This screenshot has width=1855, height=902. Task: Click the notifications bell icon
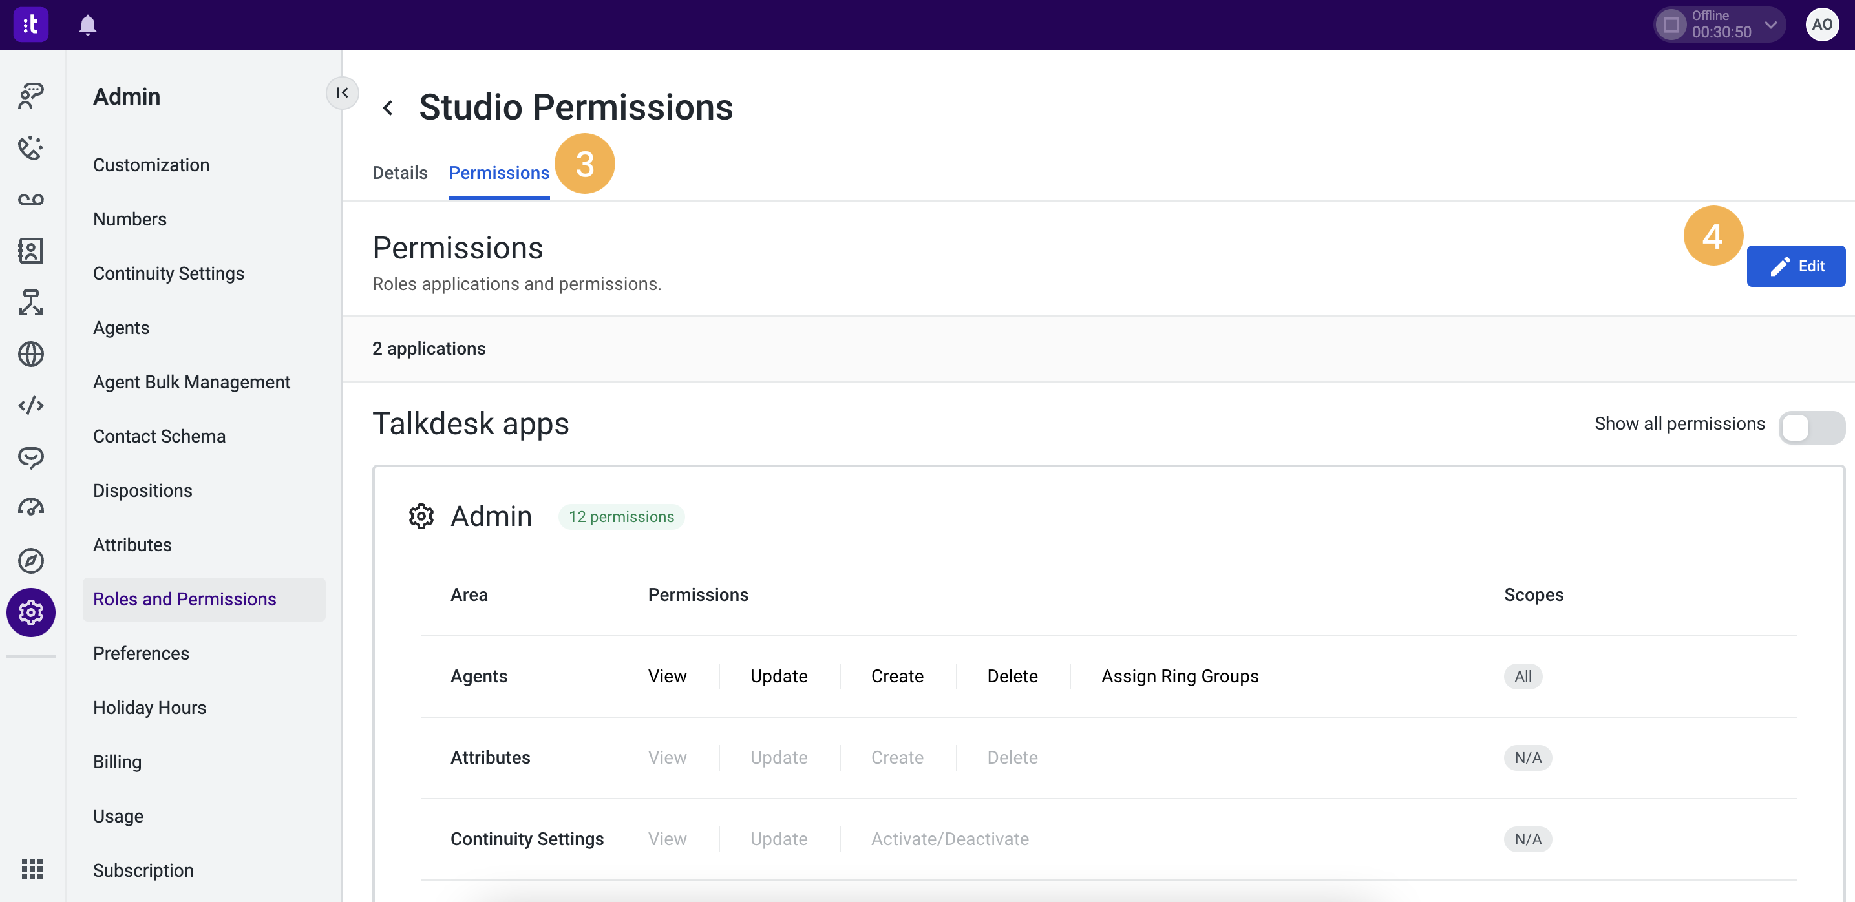tap(87, 25)
